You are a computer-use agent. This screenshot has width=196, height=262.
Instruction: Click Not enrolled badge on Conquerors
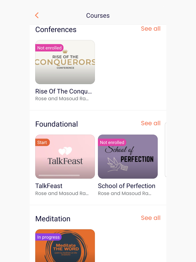coord(49,48)
